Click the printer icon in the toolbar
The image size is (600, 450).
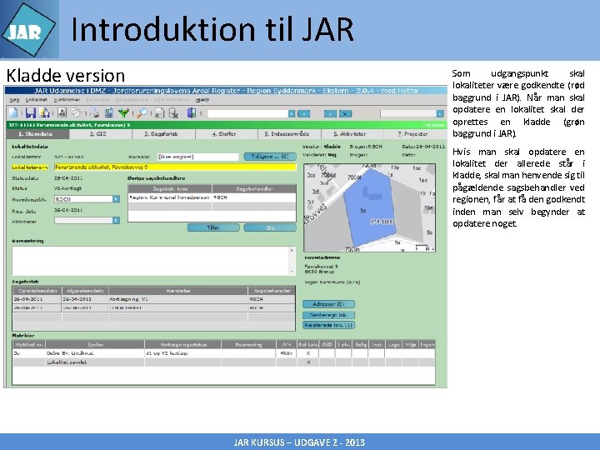coord(94,112)
